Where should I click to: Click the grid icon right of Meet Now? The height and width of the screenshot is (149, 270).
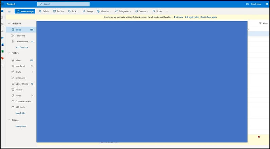[267, 4]
